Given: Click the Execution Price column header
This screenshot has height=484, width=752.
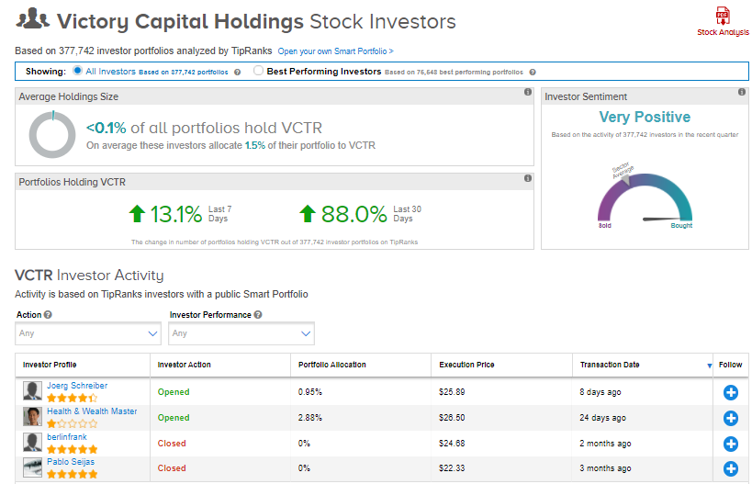Looking at the screenshot, I should 466,365.
